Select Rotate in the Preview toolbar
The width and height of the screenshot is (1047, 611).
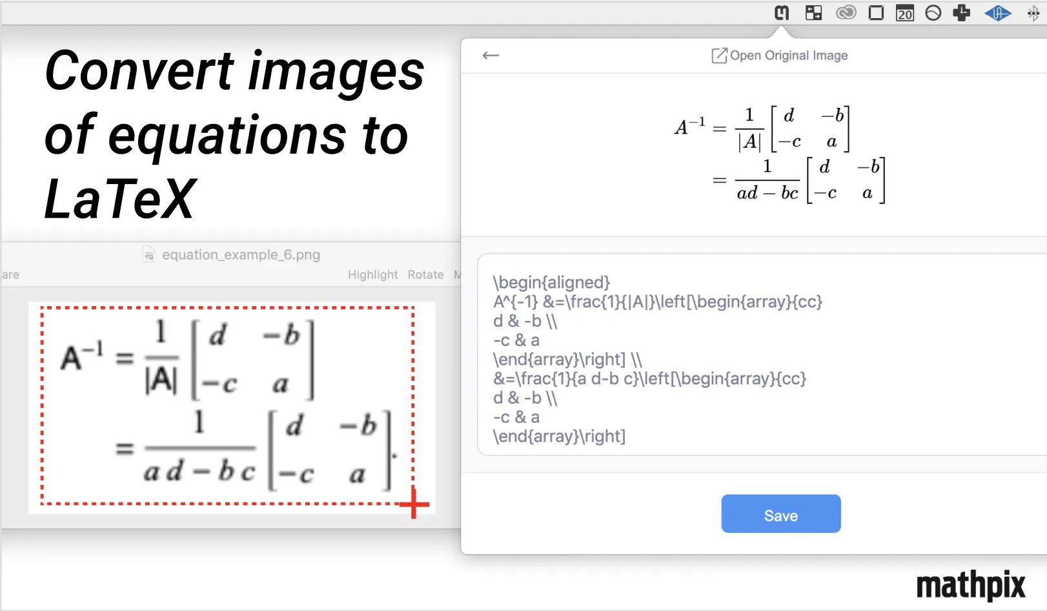point(425,274)
